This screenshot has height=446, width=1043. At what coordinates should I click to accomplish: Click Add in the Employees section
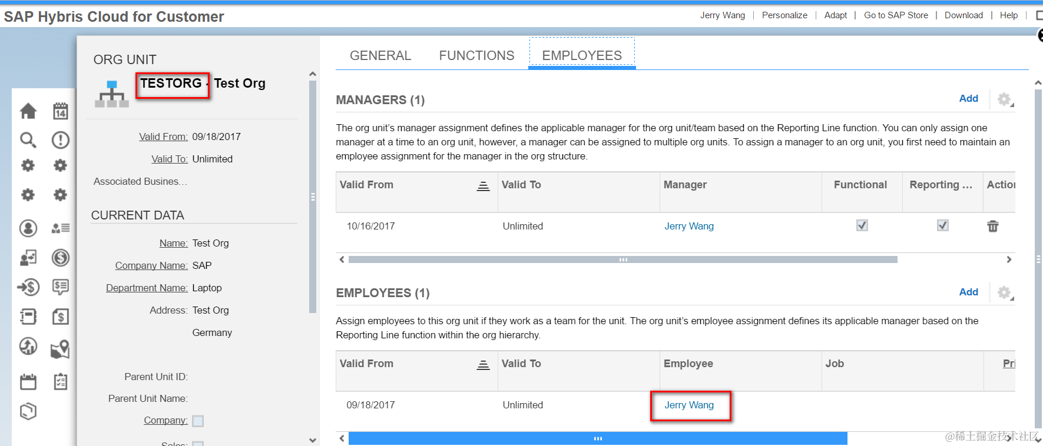click(969, 292)
